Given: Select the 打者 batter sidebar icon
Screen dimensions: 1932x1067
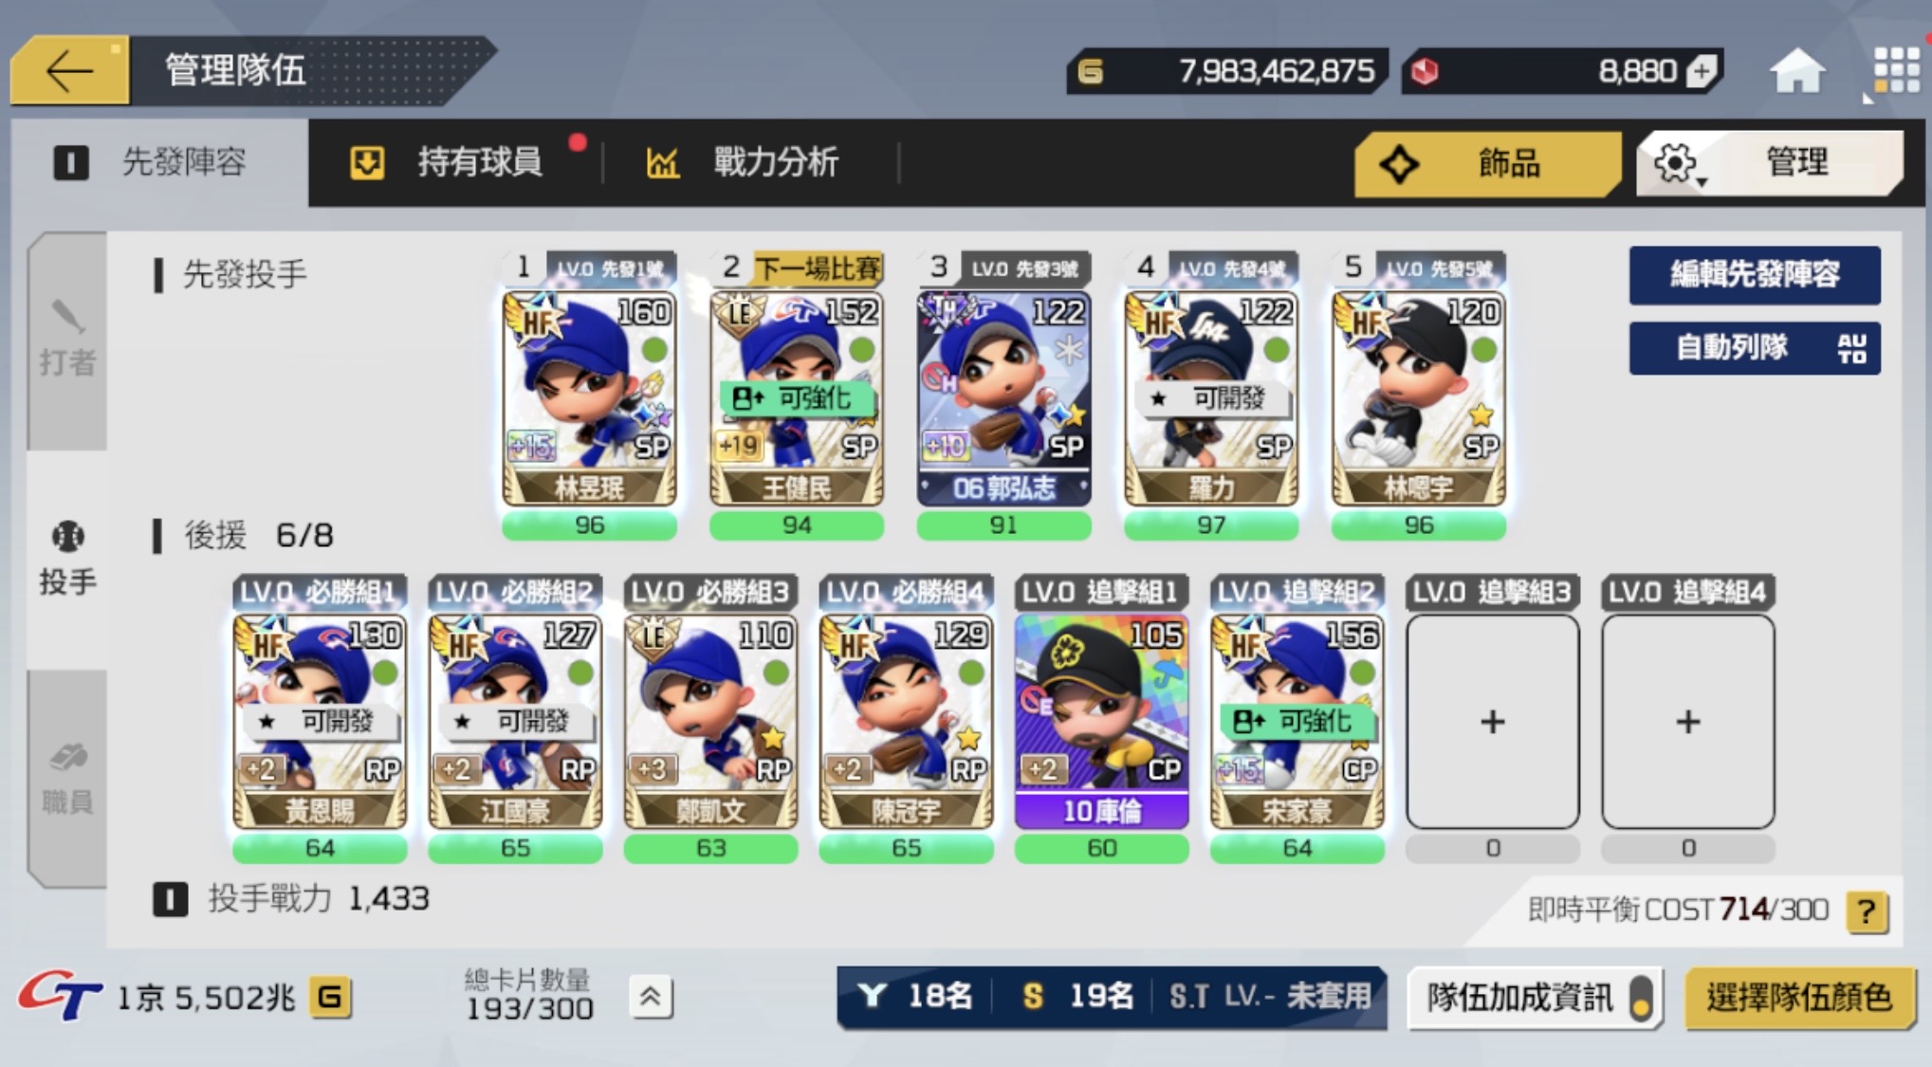Looking at the screenshot, I should 67,340.
